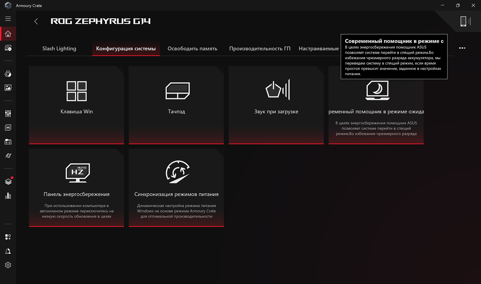Image resolution: width=481 pixels, height=284 pixels.
Task: Click the laptop with moon sleep icon
Action: (x=377, y=90)
